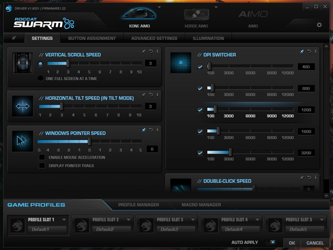Enable Display Pointer Trails checkbox
Image resolution: width=333 pixels, height=250 pixels.
point(42,166)
